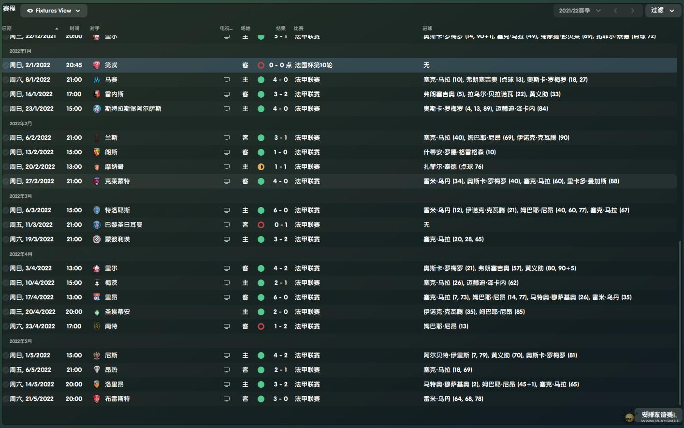The height and width of the screenshot is (428, 684).
Task: Toggle row selector for 21/5/2022 布雷斯特 fixture
Action: coord(5,399)
